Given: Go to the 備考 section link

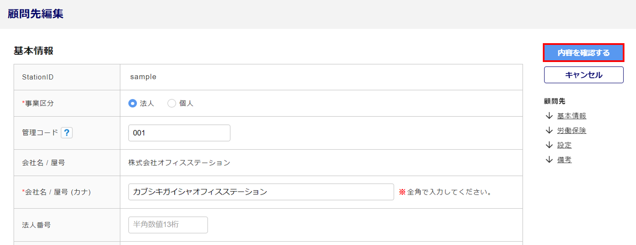Looking at the screenshot, I should tap(564, 159).
